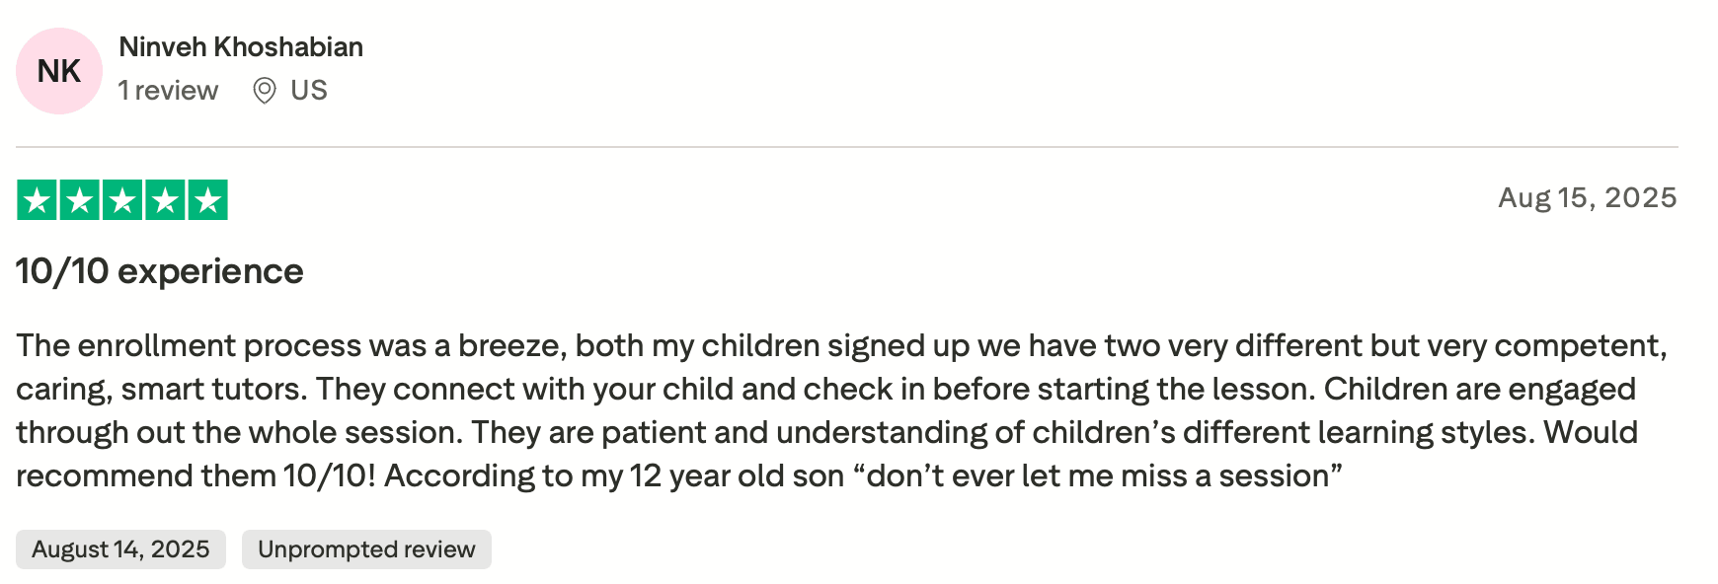Click the location pin icon beside US

264,91
